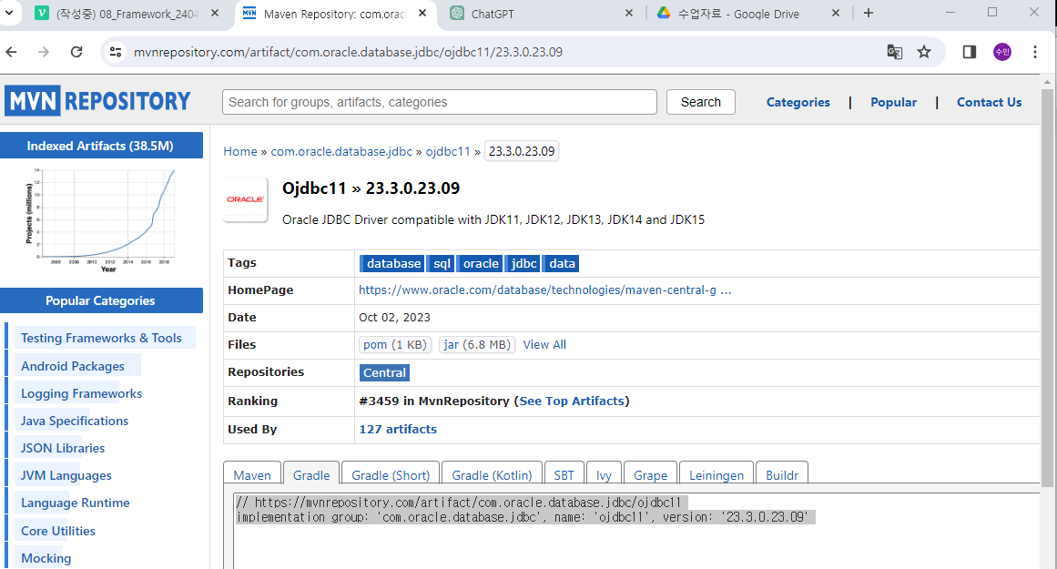Image resolution: width=1057 pixels, height=569 pixels.
Task: Go back to the previous page
Action: (x=12, y=52)
